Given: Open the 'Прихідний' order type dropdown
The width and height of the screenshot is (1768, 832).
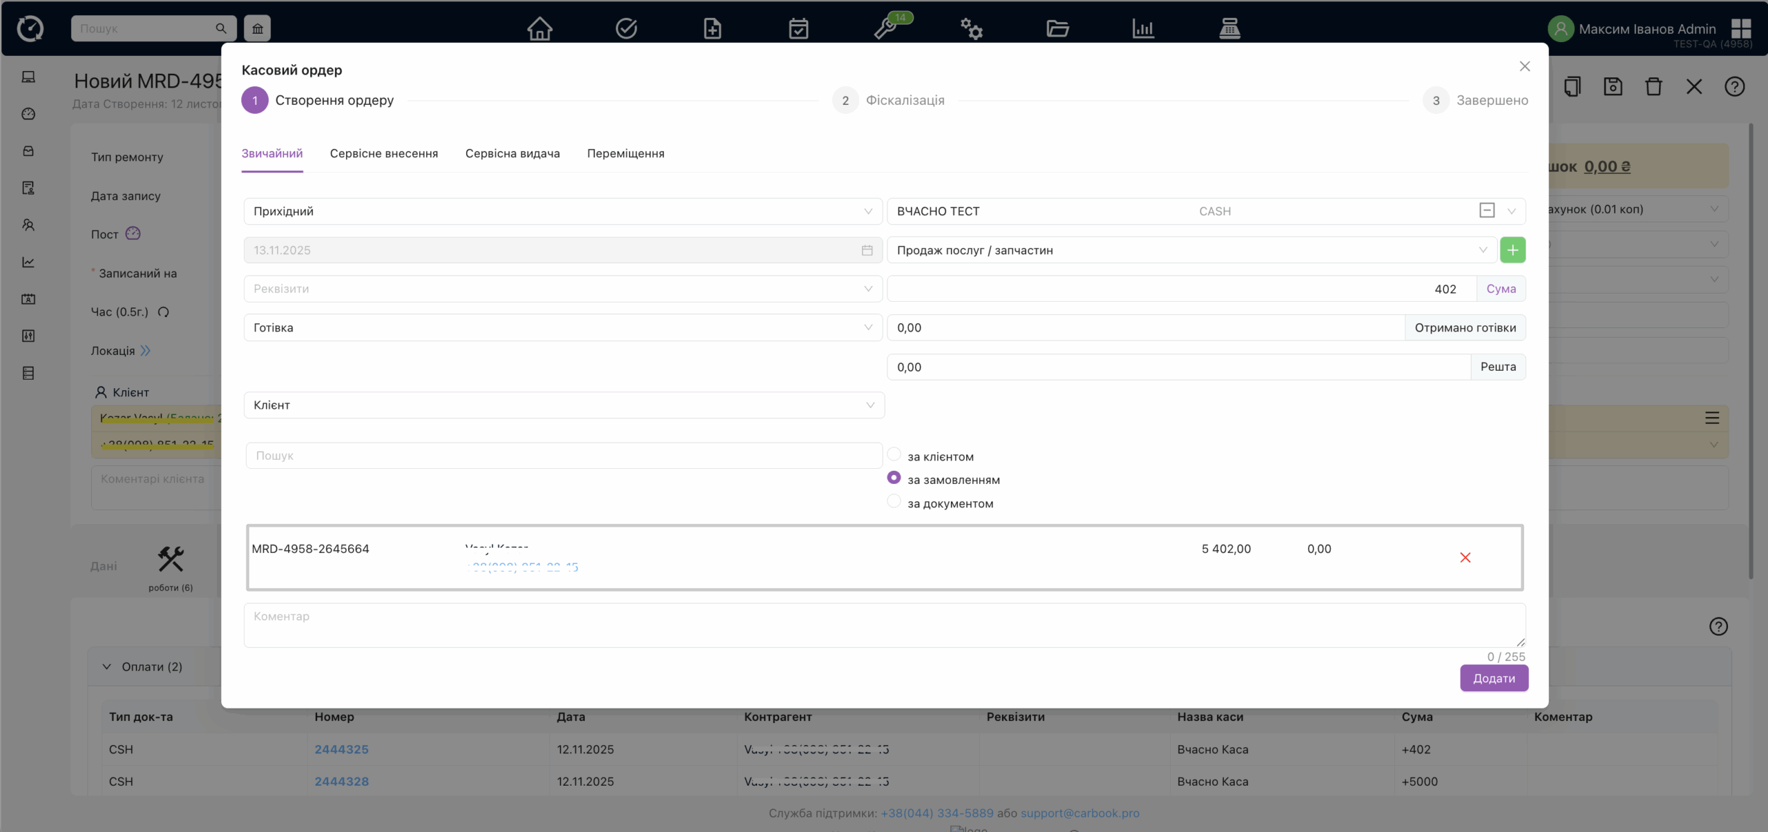Looking at the screenshot, I should pyautogui.click(x=562, y=211).
